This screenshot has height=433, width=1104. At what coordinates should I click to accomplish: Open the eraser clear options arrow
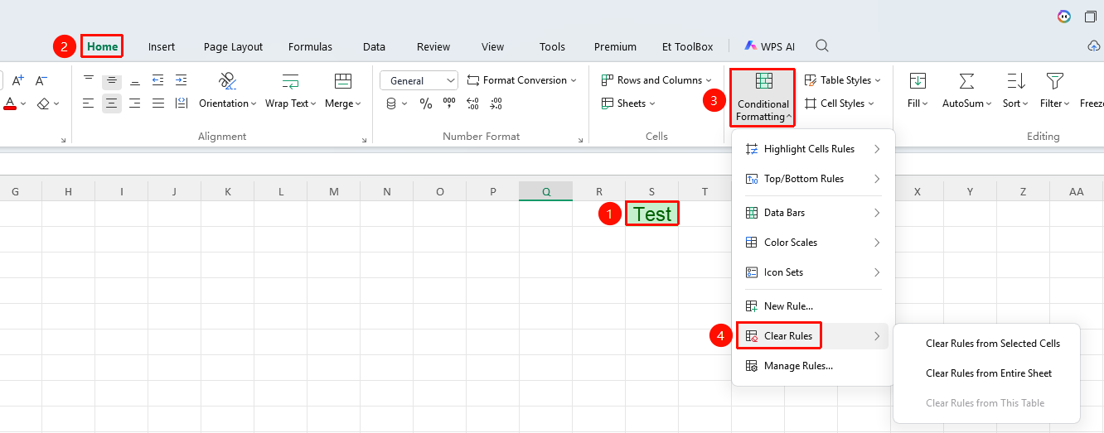57,103
